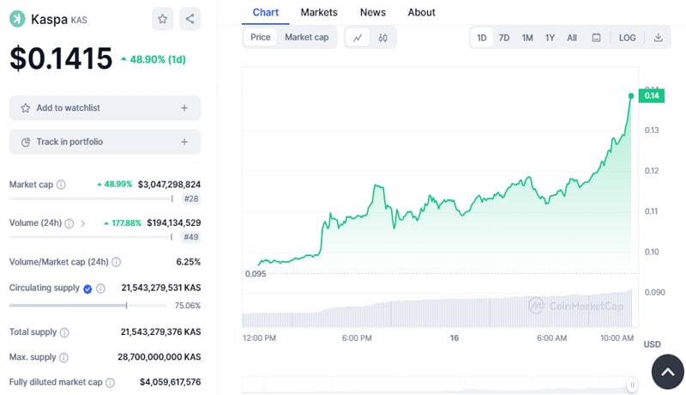Select the 7D time range

(504, 38)
